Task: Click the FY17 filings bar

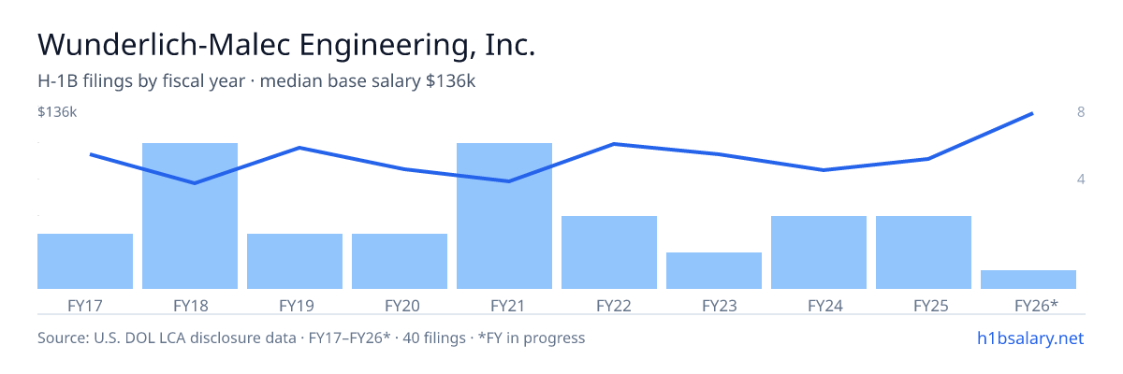Action: tap(85, 261)
